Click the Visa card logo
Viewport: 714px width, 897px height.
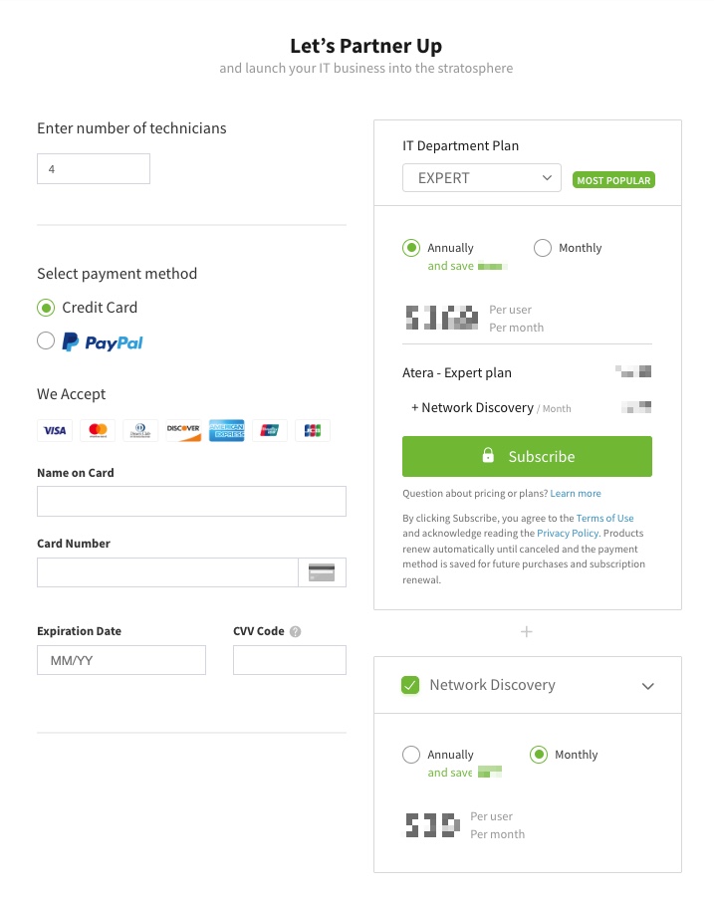[55, 430]
